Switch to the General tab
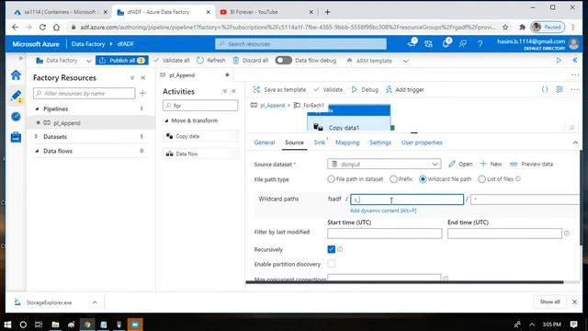This screenshot has width=588, height=331. pos(265,143)
